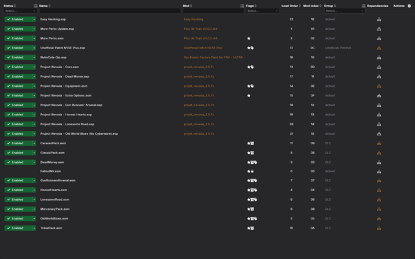Open Unofficial Patch NVSE Plus mod link
The image size is (415, 259).
203,48
